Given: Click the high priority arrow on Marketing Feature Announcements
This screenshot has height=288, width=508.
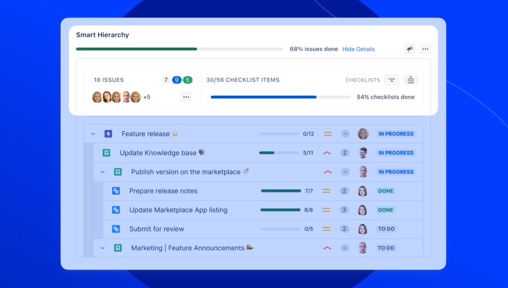Looking at the screenshot, I should (327, 248).
